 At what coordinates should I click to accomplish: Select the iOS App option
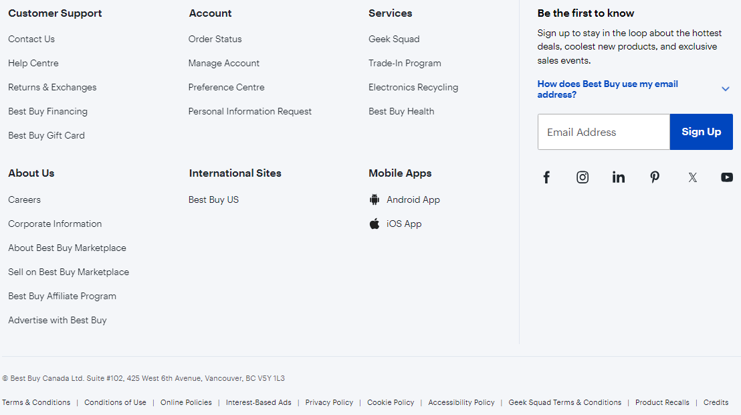point(404,224)
